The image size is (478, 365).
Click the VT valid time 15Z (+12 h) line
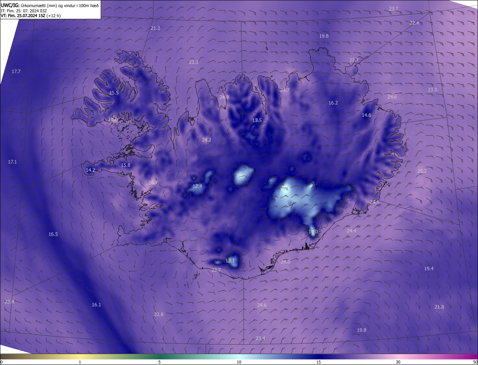(x=31, y=16)
